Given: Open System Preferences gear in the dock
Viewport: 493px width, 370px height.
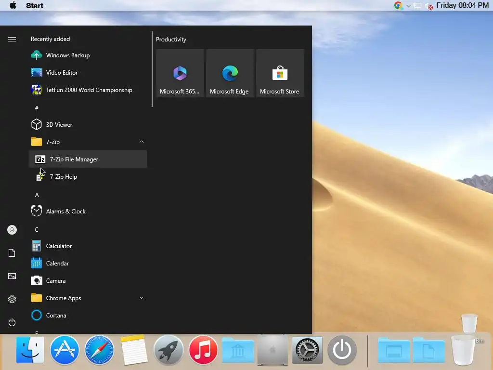Looking at the screenshot, I should [x=307, y=350].
